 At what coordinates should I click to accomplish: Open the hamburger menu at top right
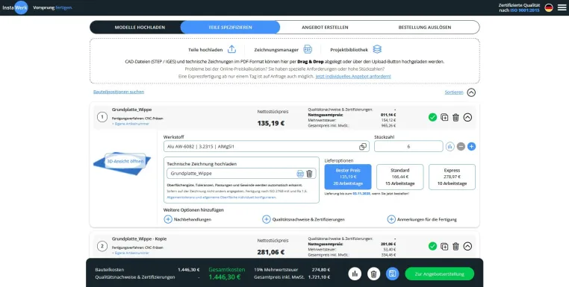562,7
